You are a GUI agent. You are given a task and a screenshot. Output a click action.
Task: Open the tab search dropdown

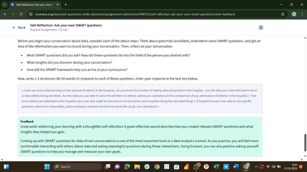(x=5, y=5)
